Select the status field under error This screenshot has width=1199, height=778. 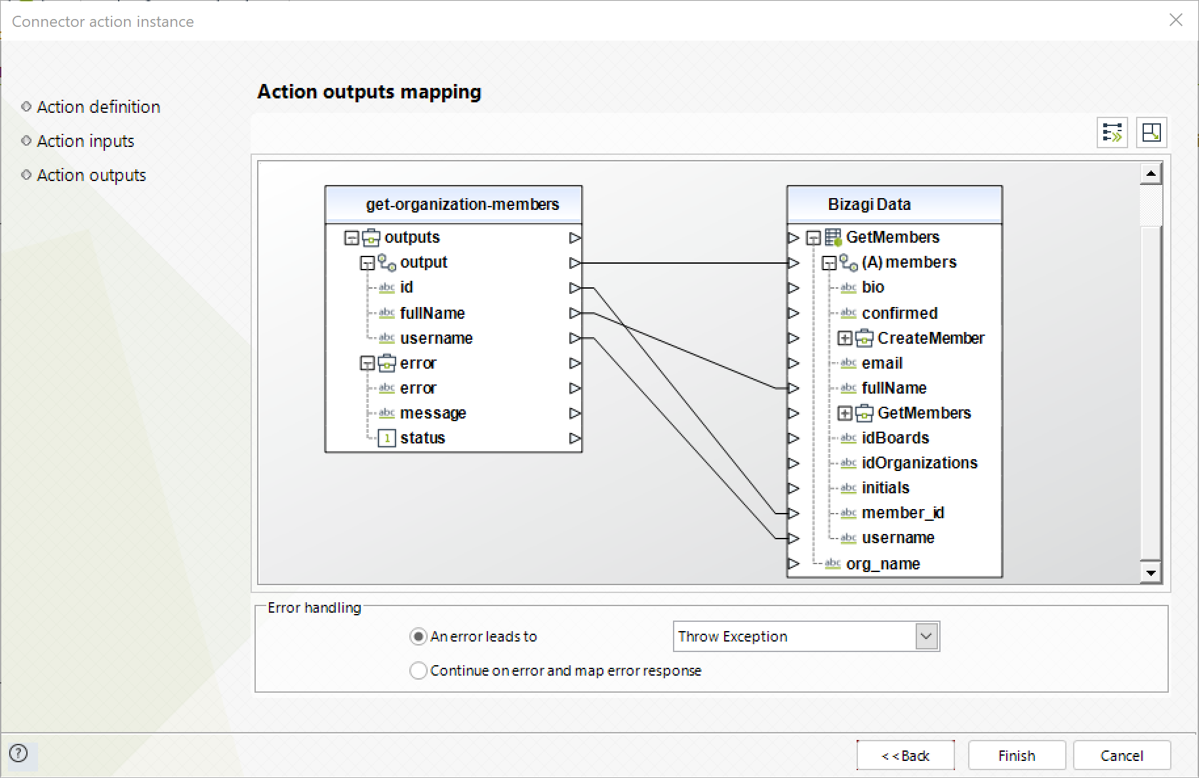(x=422, y=438)
